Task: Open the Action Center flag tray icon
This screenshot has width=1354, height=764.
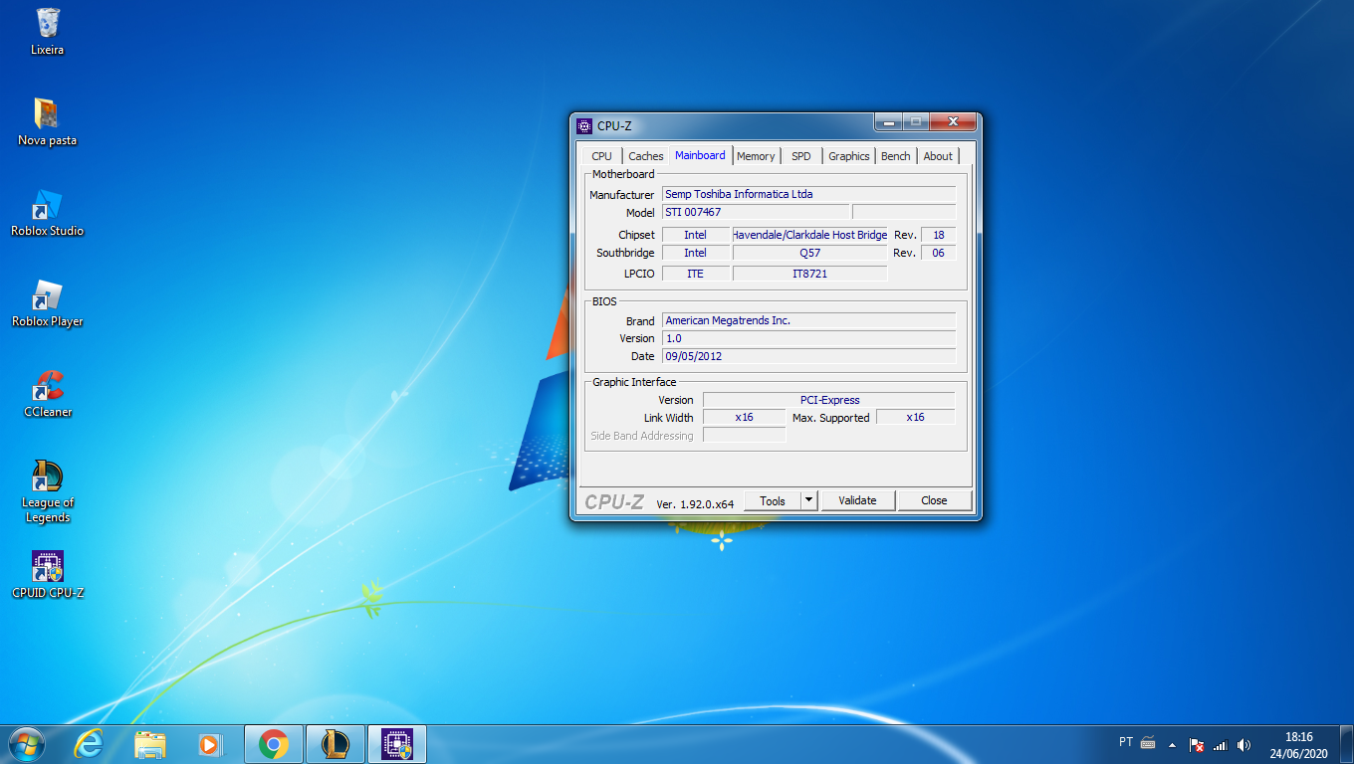Action: point(1198,744)
